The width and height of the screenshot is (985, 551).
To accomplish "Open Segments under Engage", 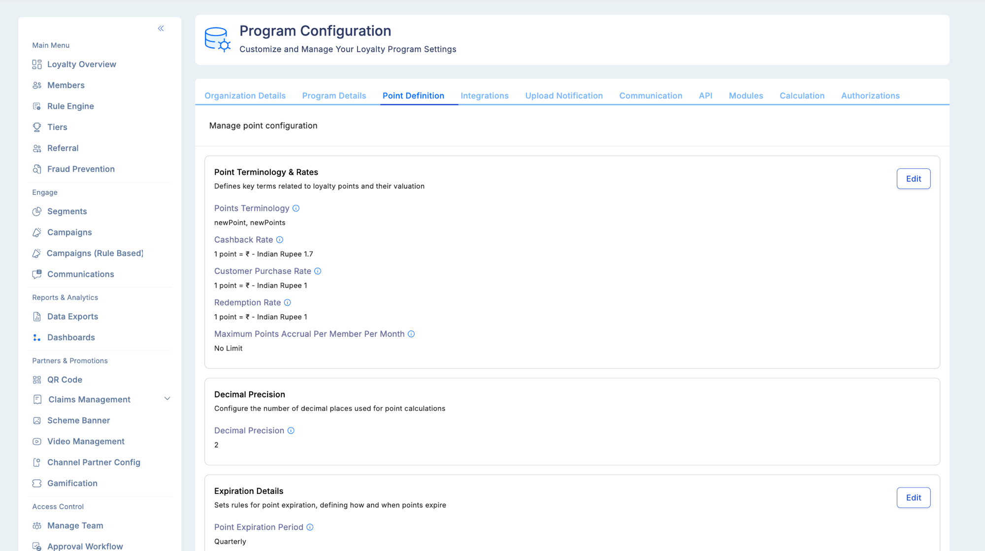I will coord(67,211).
